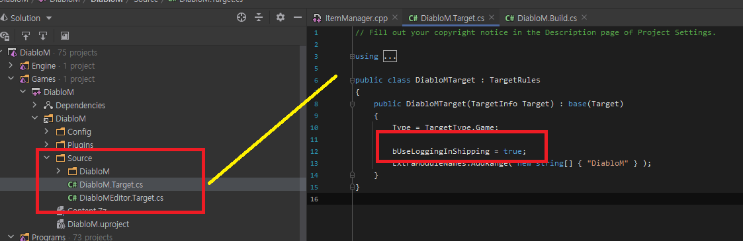The width and height of the screenshot is (743, 241).
Task: Click the Engine solution folder icon
Action: 24,65
